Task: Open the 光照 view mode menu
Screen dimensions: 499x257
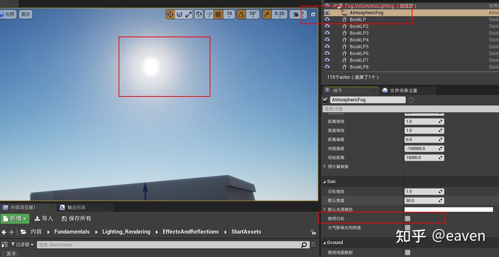Action: click(8, 14)
